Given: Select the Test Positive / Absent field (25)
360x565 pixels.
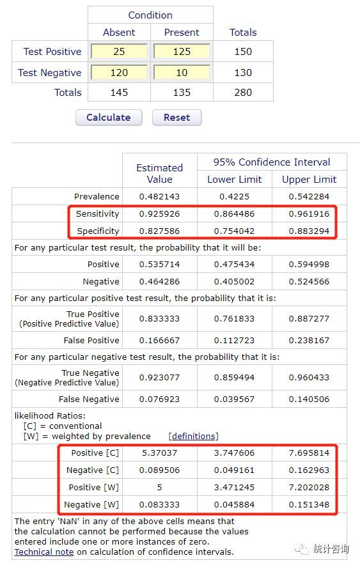Looking at the screenshot, I should point(119,52).
